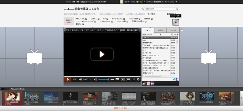Image resolution: width=243 pixels, height=111 pixels.
Task: Click the blue volume slider
Action: point(104,79)
